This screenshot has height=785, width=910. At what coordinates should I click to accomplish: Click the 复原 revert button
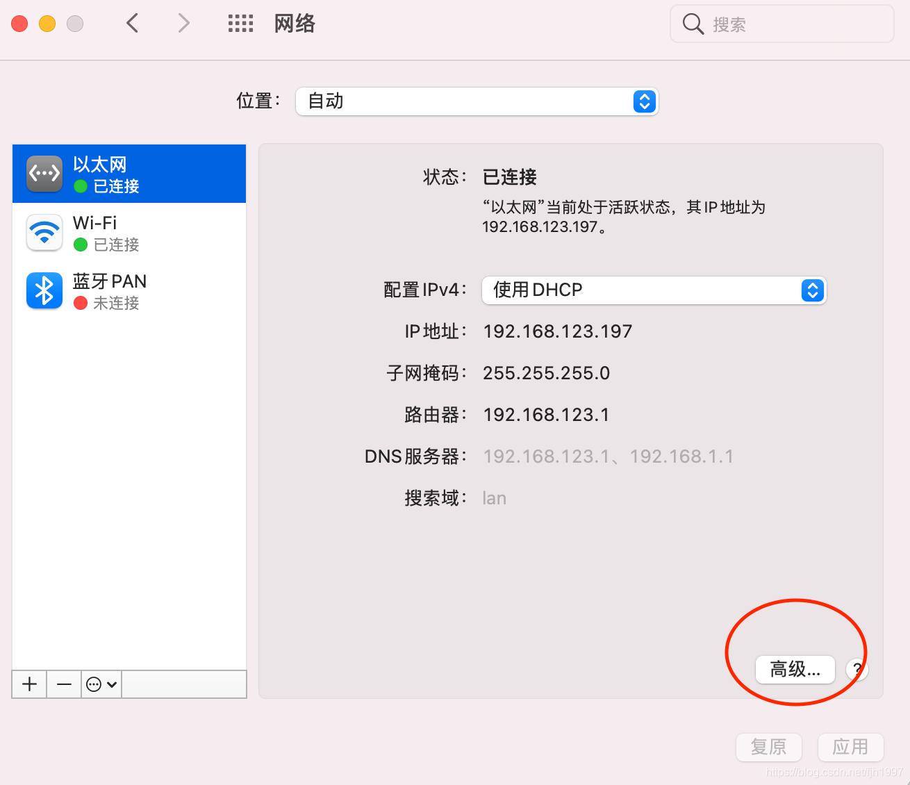point(768,747)
